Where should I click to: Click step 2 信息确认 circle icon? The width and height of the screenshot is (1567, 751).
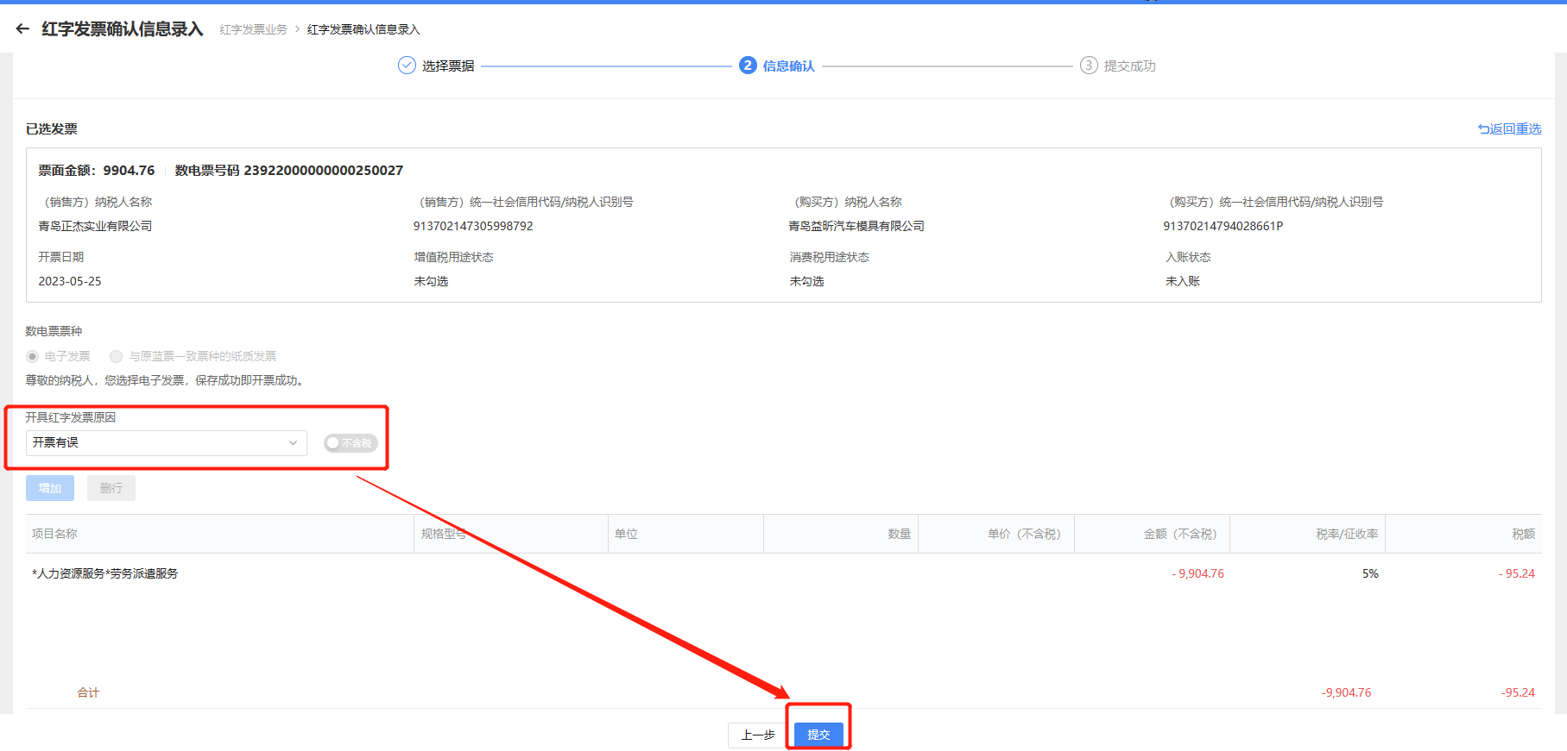click(748, 66)
